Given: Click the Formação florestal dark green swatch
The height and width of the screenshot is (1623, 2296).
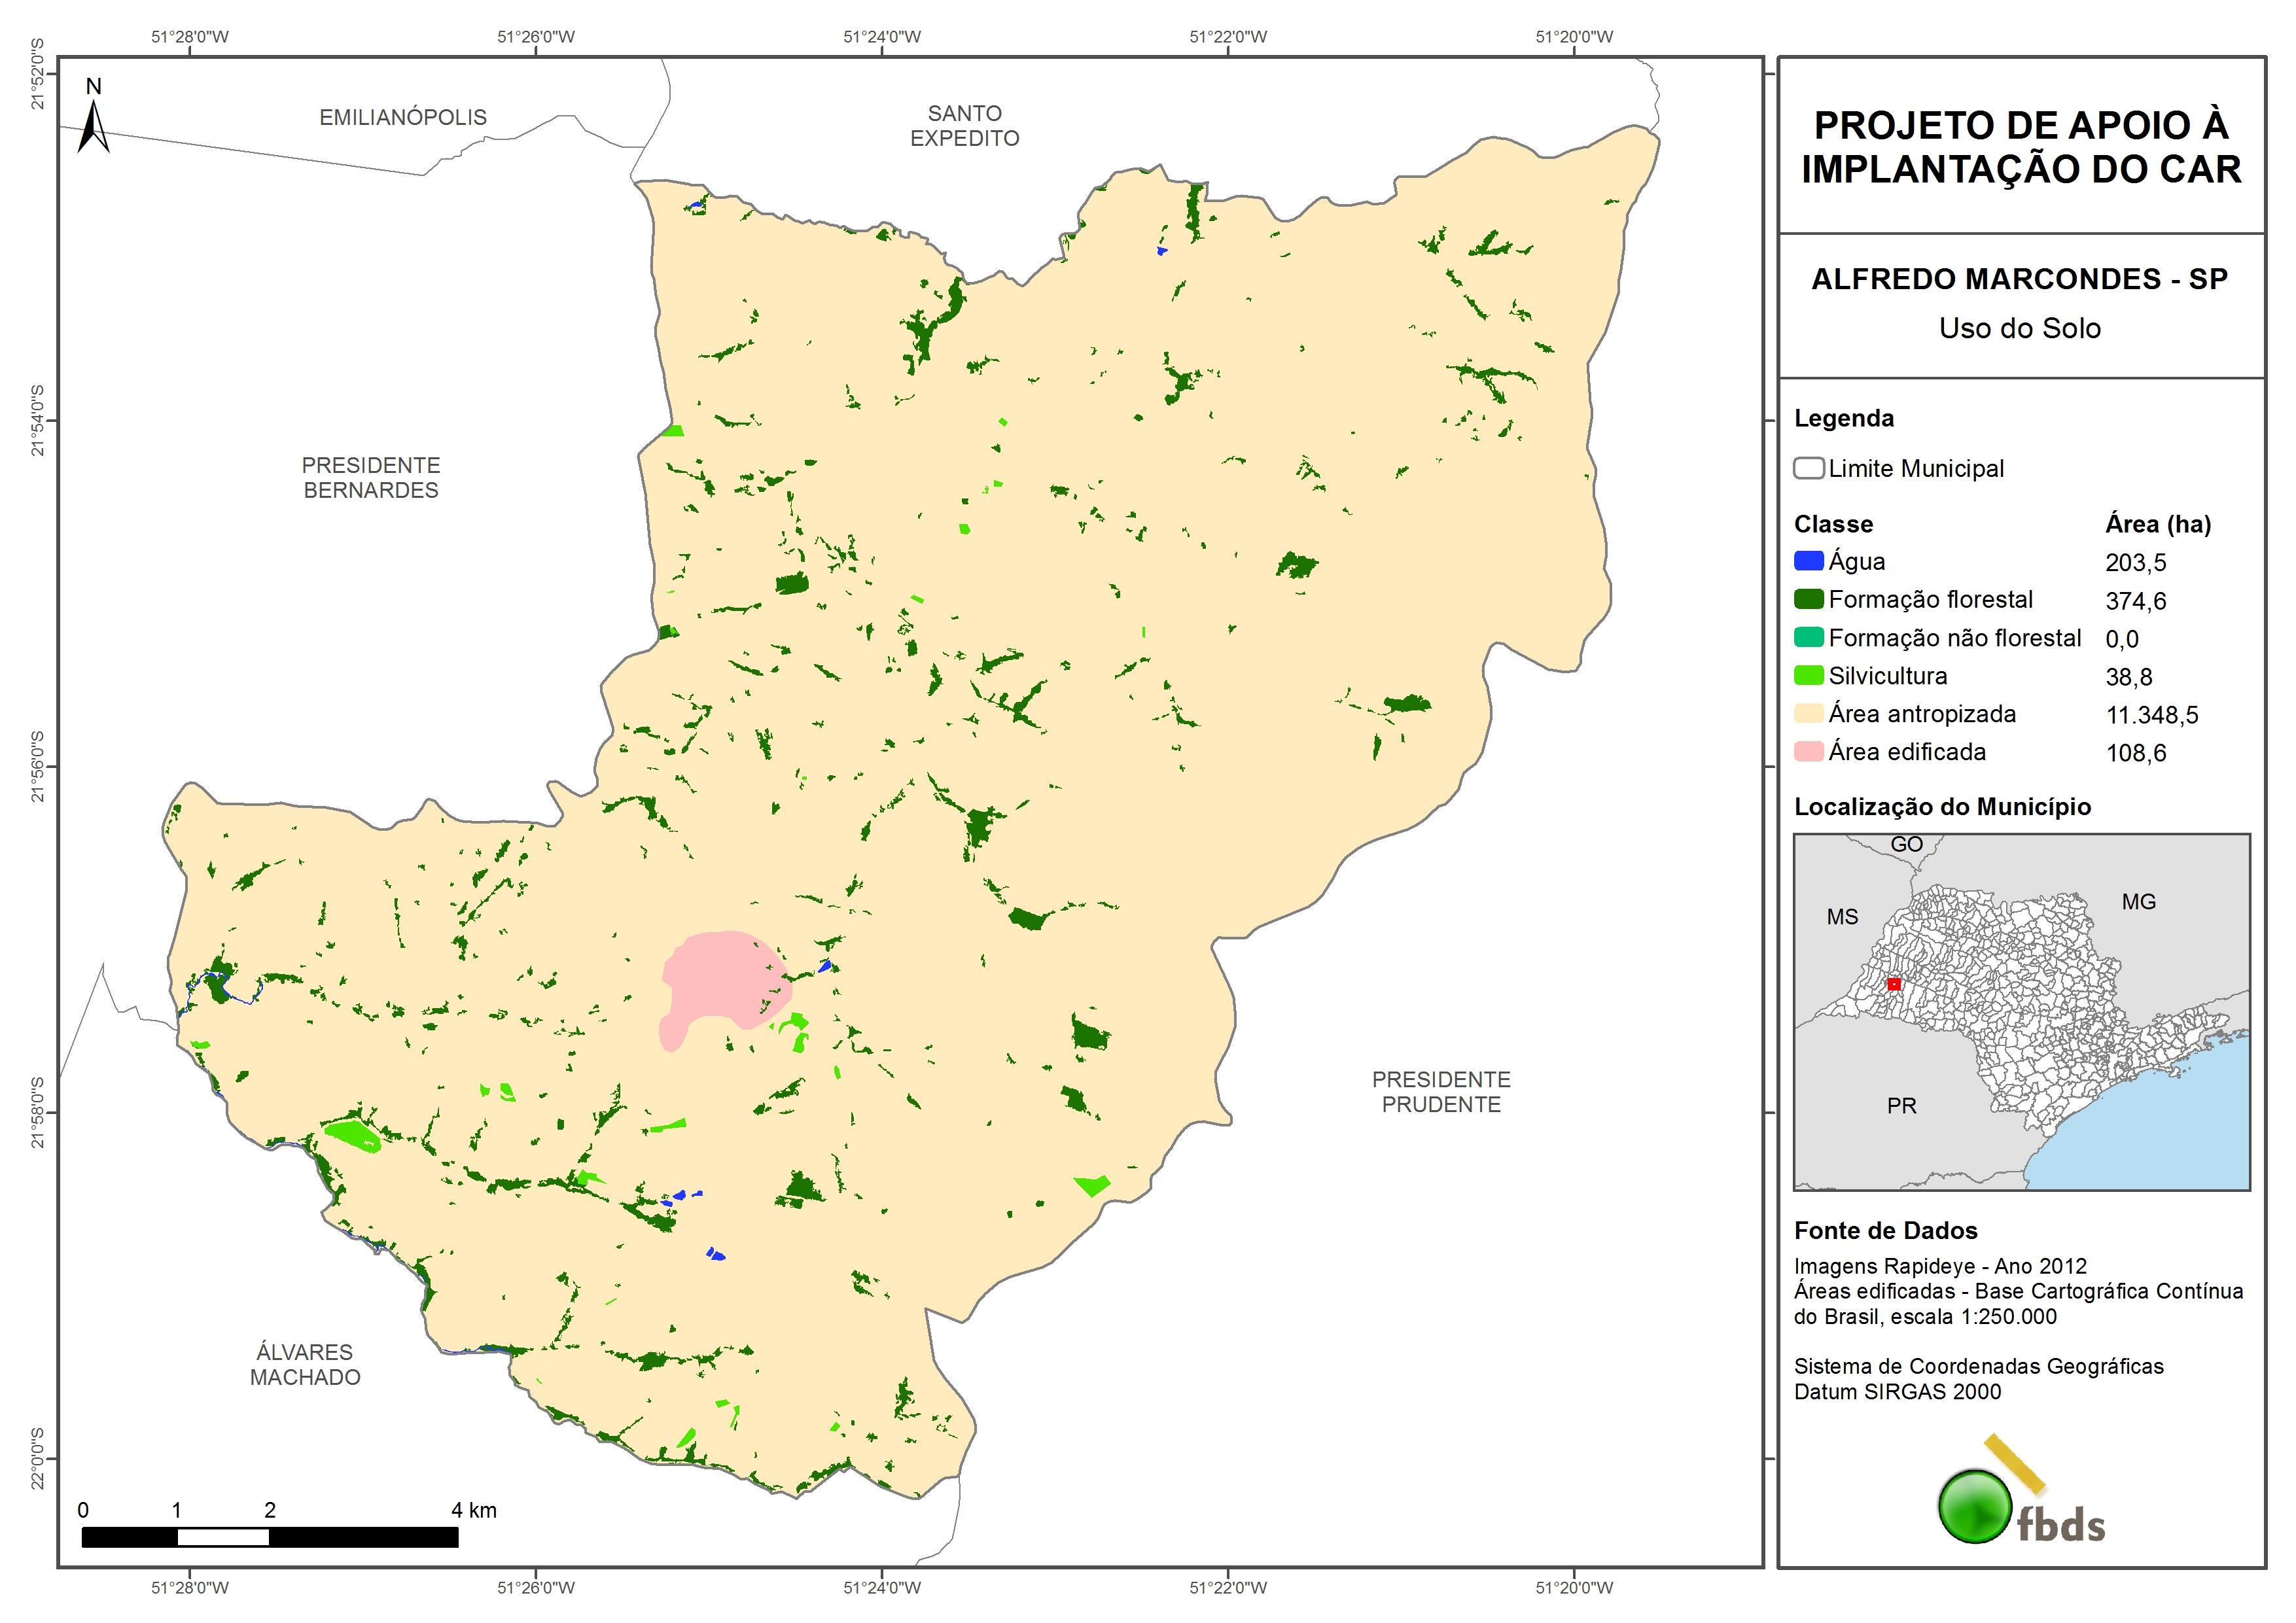Looking at the screenshot, I should tap(1808, 599).
